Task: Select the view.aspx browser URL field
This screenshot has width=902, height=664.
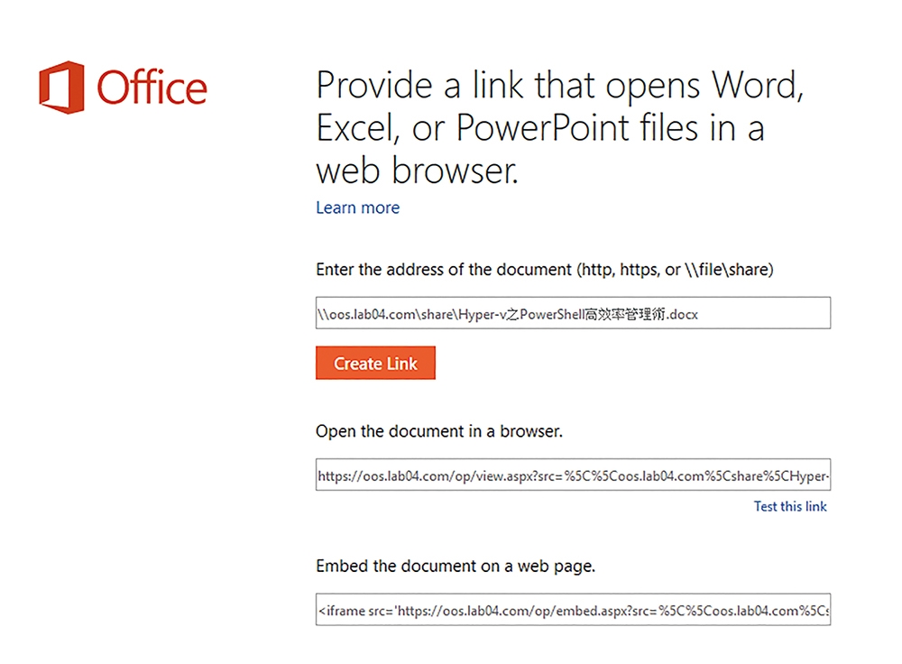Action: click(x=573, y=475)
